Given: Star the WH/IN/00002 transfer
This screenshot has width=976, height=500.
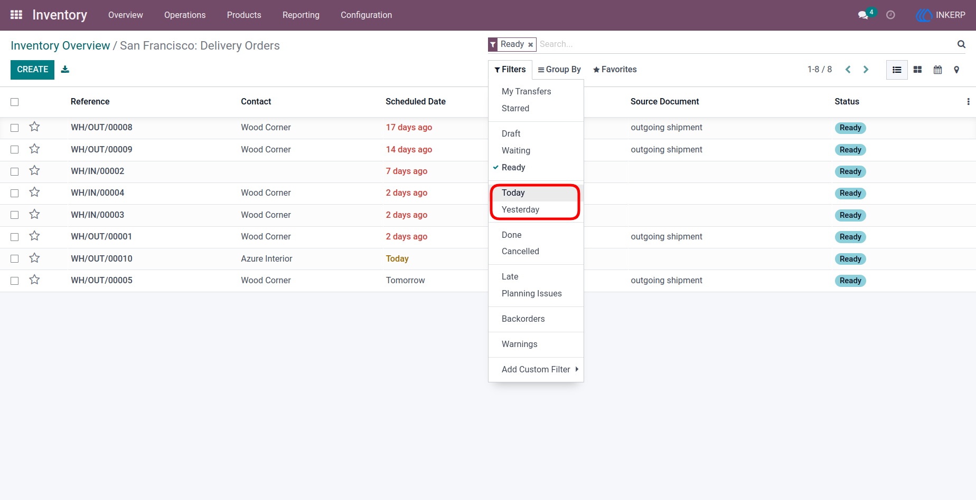Looking at the screenshot, I should click(34, 170).
